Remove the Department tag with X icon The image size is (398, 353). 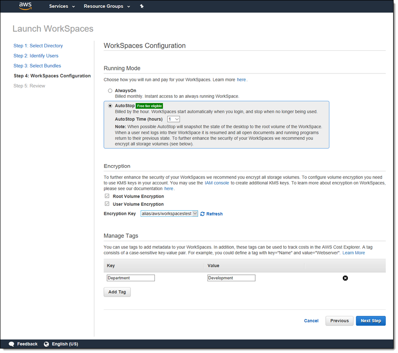pos(345,278)
